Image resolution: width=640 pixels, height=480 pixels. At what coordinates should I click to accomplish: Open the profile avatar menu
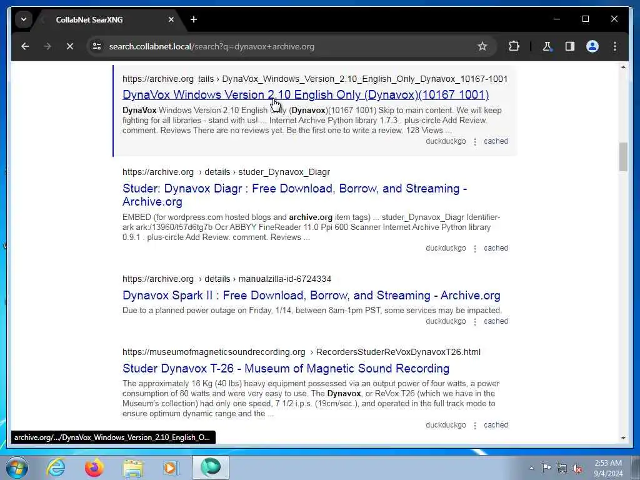pos(592,46)
